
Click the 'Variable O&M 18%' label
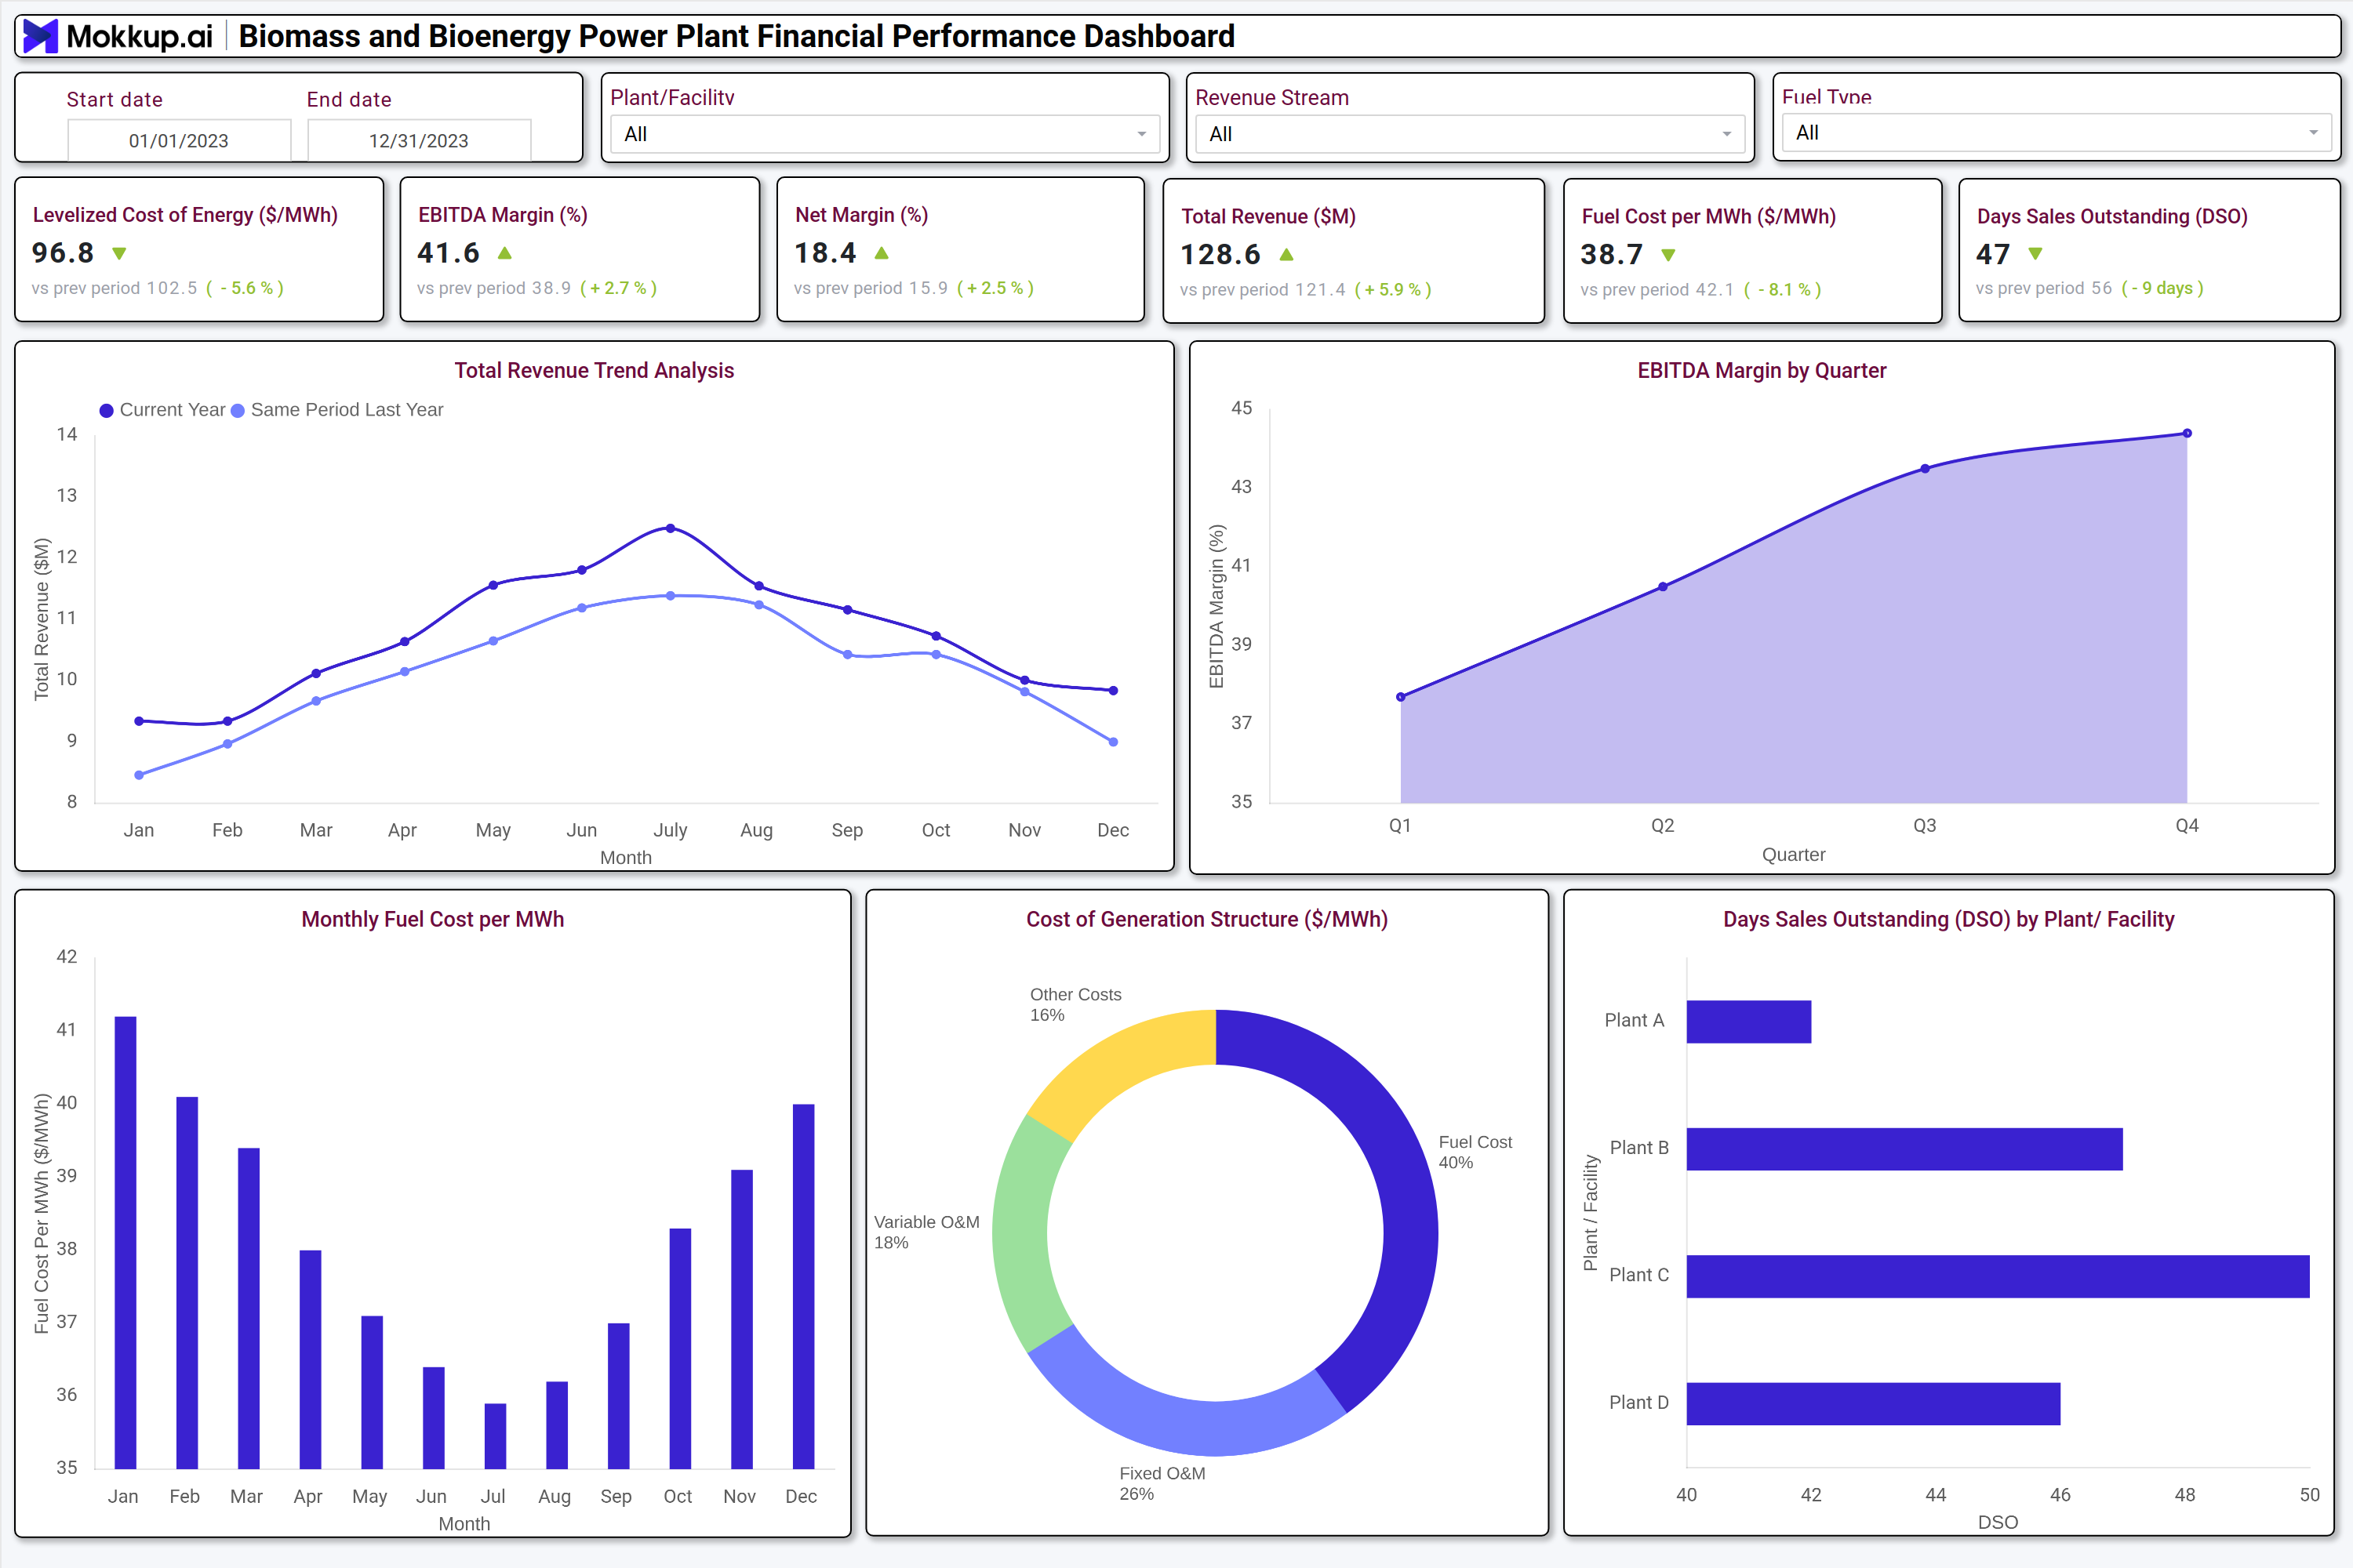pyautogui.click(x=927, y=1232)
